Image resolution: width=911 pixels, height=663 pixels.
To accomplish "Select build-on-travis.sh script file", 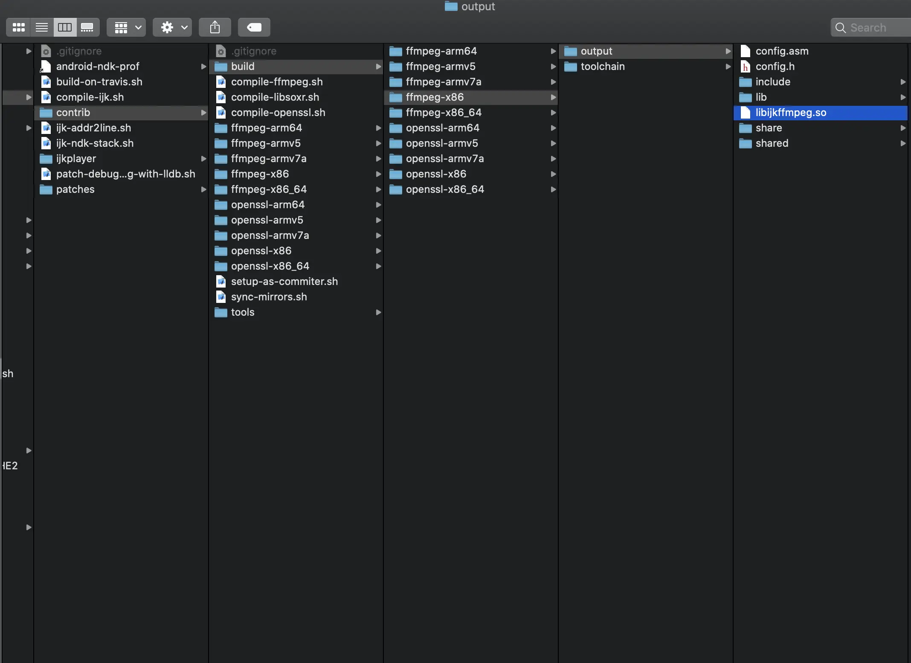I will (x=121, y=82).
